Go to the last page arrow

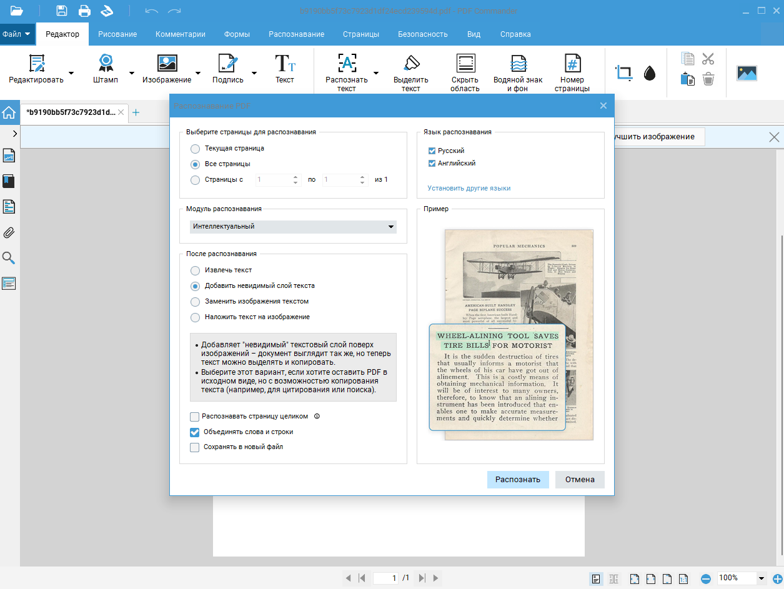(x=422, y=578)
